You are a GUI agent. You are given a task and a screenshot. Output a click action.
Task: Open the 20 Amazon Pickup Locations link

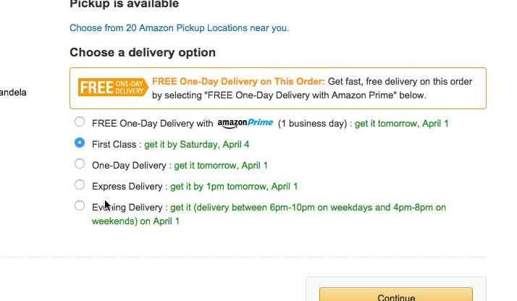(x=179, y=28)
